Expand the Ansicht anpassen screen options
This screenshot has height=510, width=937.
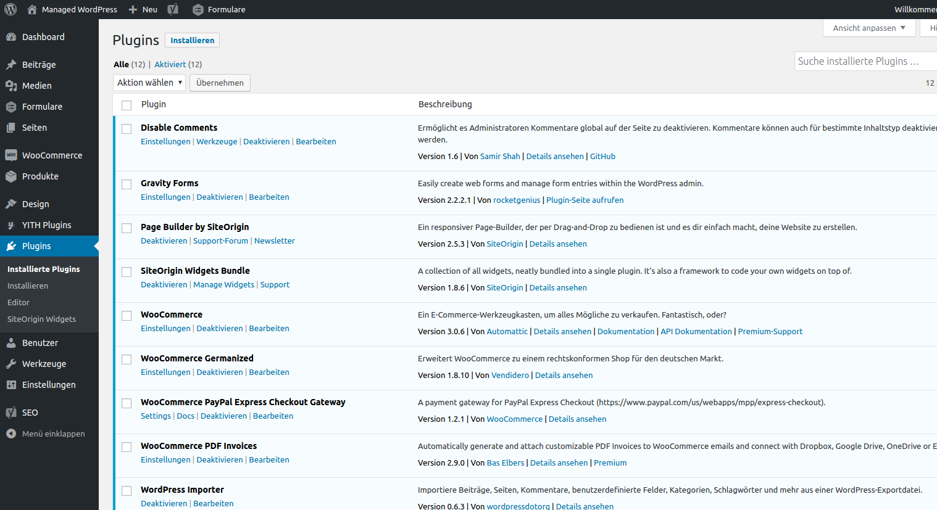click(869, 28)
